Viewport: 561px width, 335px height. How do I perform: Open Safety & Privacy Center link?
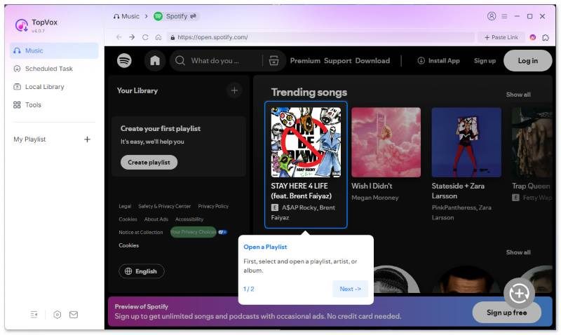coord(165,206)
